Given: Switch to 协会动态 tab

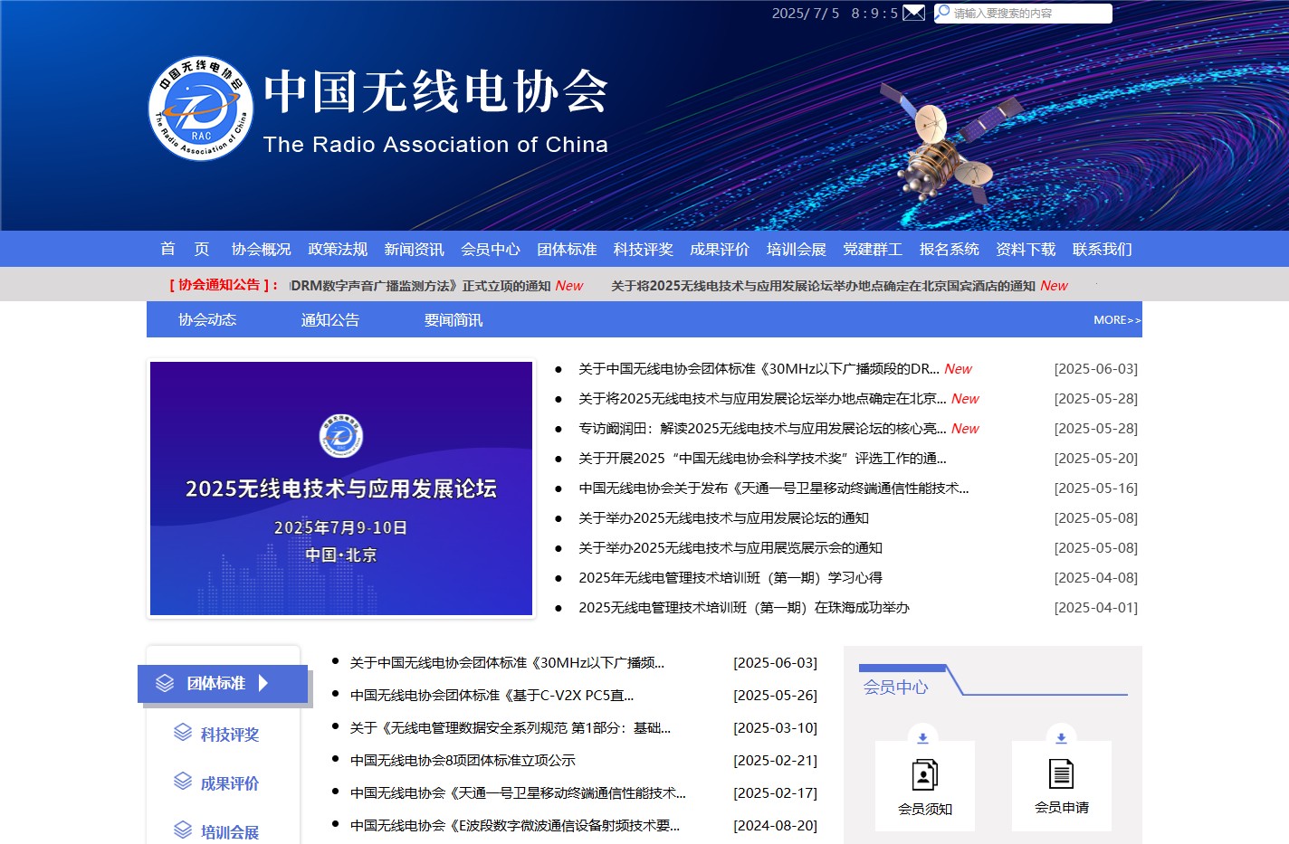Looking at the screenshot, I should pos(207,319).
